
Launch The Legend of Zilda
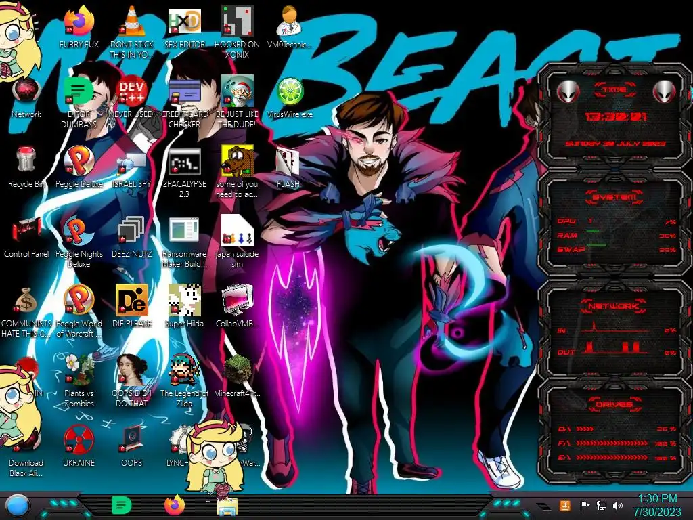184,370
